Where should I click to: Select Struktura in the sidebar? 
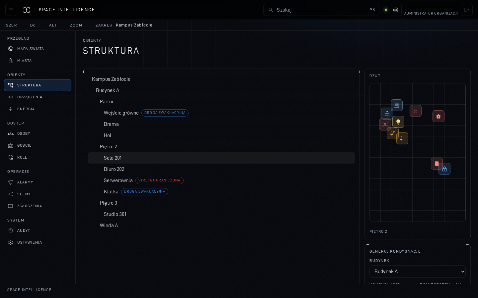(38, 85)
